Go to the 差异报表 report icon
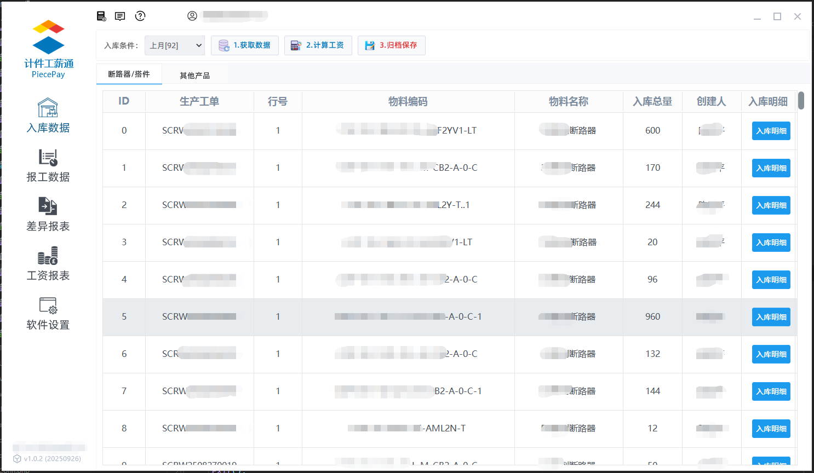The height and width of the screenshot is (473, 814). point(48,206)
